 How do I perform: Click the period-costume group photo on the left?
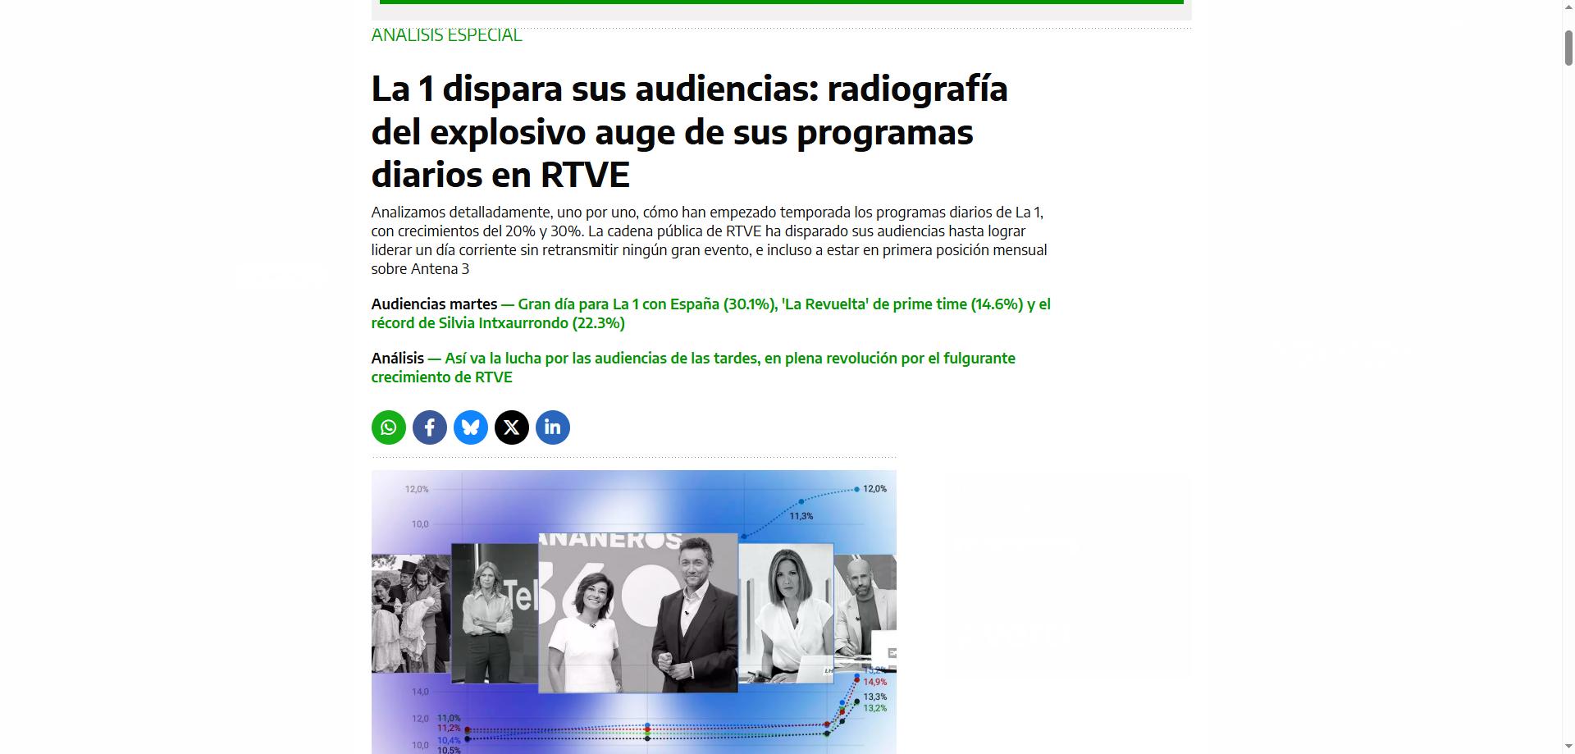point(410,613)
